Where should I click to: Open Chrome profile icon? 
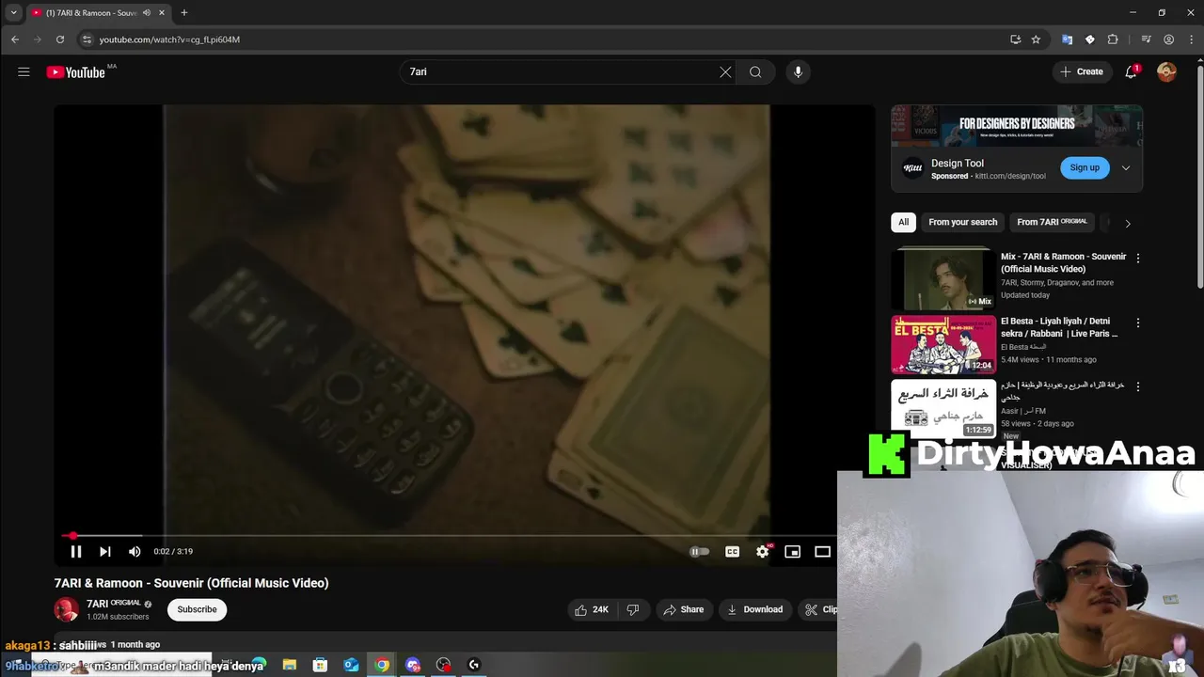[x=1168, y=39]
